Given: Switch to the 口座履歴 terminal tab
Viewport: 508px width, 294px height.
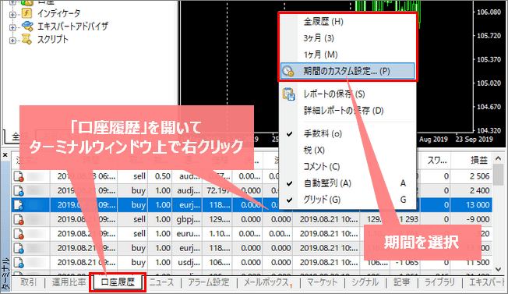Looking at the screenshot, I should 118,282.
